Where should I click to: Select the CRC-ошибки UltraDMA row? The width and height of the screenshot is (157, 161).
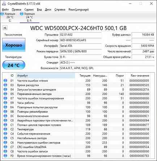pyautogui.click(x=77, y=147)
